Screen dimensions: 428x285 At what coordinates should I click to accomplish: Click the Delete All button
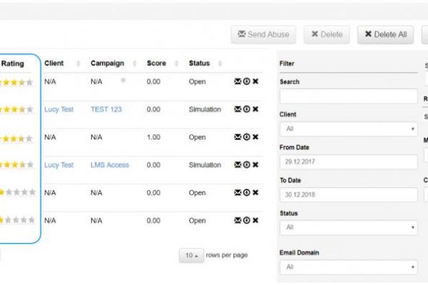click(385, 34)
